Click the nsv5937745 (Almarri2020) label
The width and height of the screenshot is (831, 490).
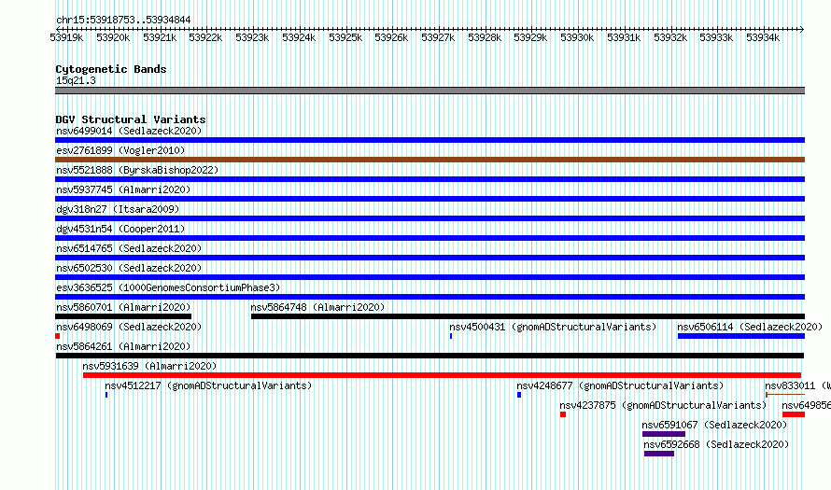point(123,189)
